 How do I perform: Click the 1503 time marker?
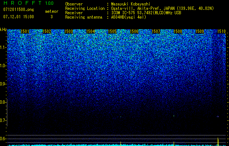[69, 31]
